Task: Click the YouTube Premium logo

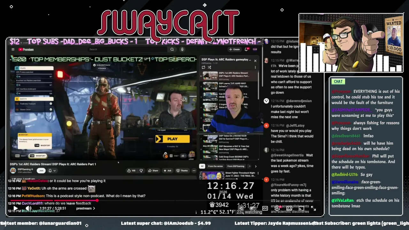Action: (x=26, y=50)
